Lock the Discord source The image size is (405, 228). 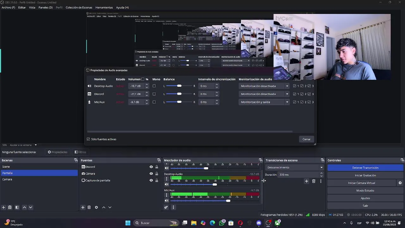[x=157, y=167]
